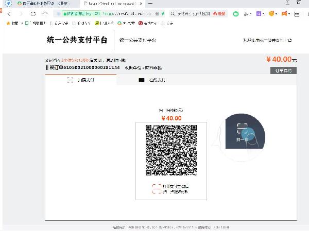
Task: Select the online payment tab
Action: tap(152, 80)
